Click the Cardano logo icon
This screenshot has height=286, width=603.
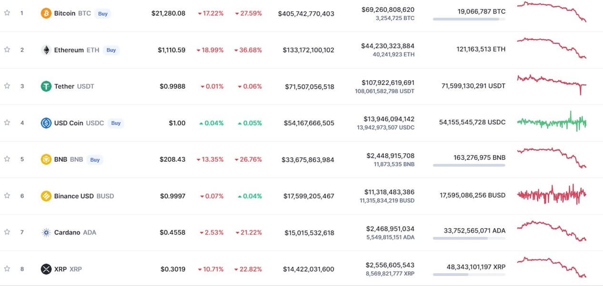pyautogui.click(x=46, y=233)
